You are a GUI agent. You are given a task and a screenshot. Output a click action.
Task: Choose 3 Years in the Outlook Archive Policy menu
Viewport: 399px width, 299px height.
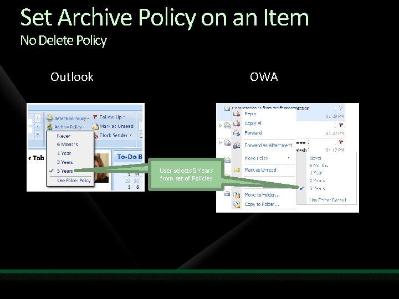coord(65,162)
